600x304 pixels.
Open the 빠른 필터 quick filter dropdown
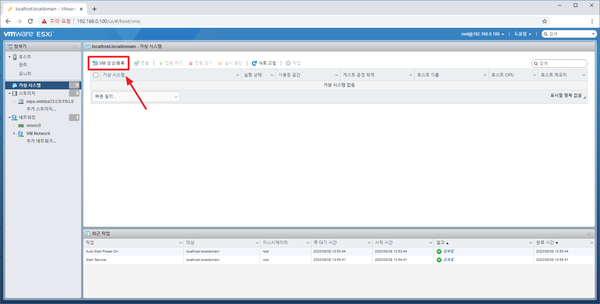(136, 96)
